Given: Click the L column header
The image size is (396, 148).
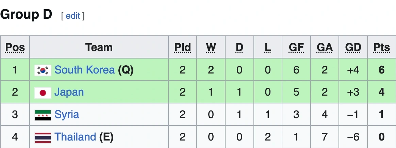Looking at the screenshot, I should (x=268, y=47).
